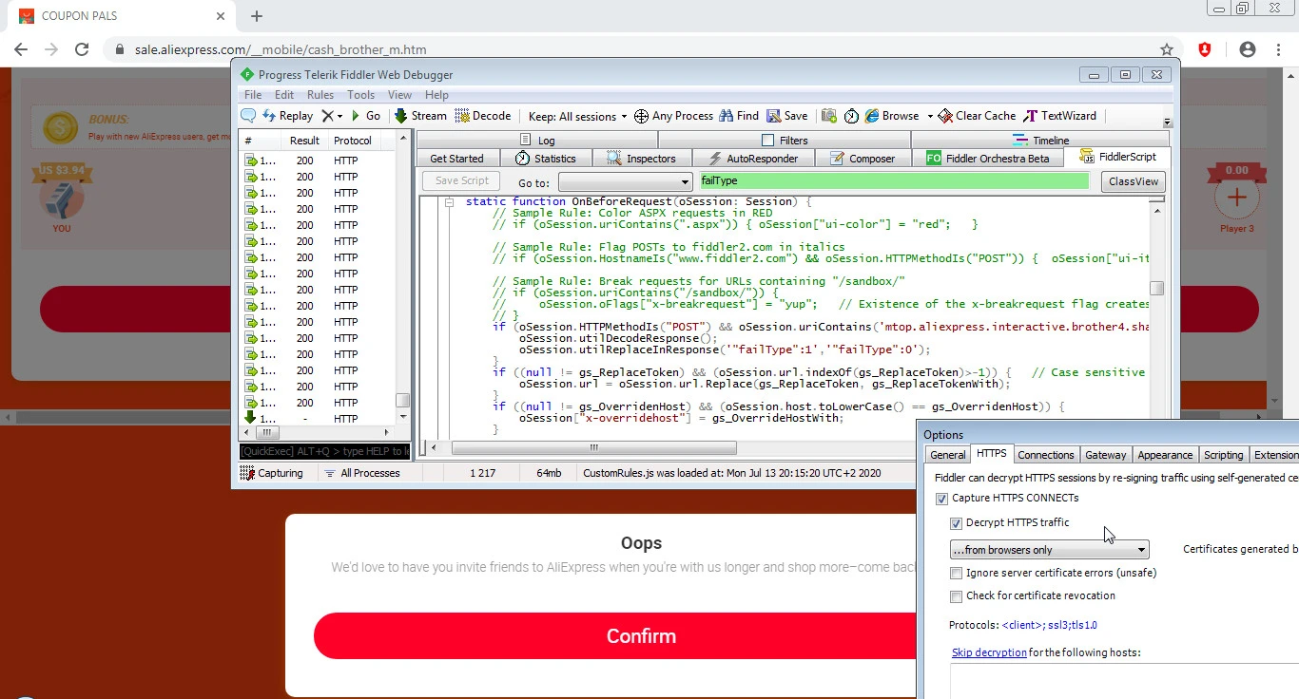Screen dimensions: 1299x699
Task: Switch to the AutoResponder tab
Action: [x=752, y=159]
